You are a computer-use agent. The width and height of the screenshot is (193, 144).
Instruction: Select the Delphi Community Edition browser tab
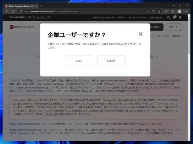click(21, 6)
